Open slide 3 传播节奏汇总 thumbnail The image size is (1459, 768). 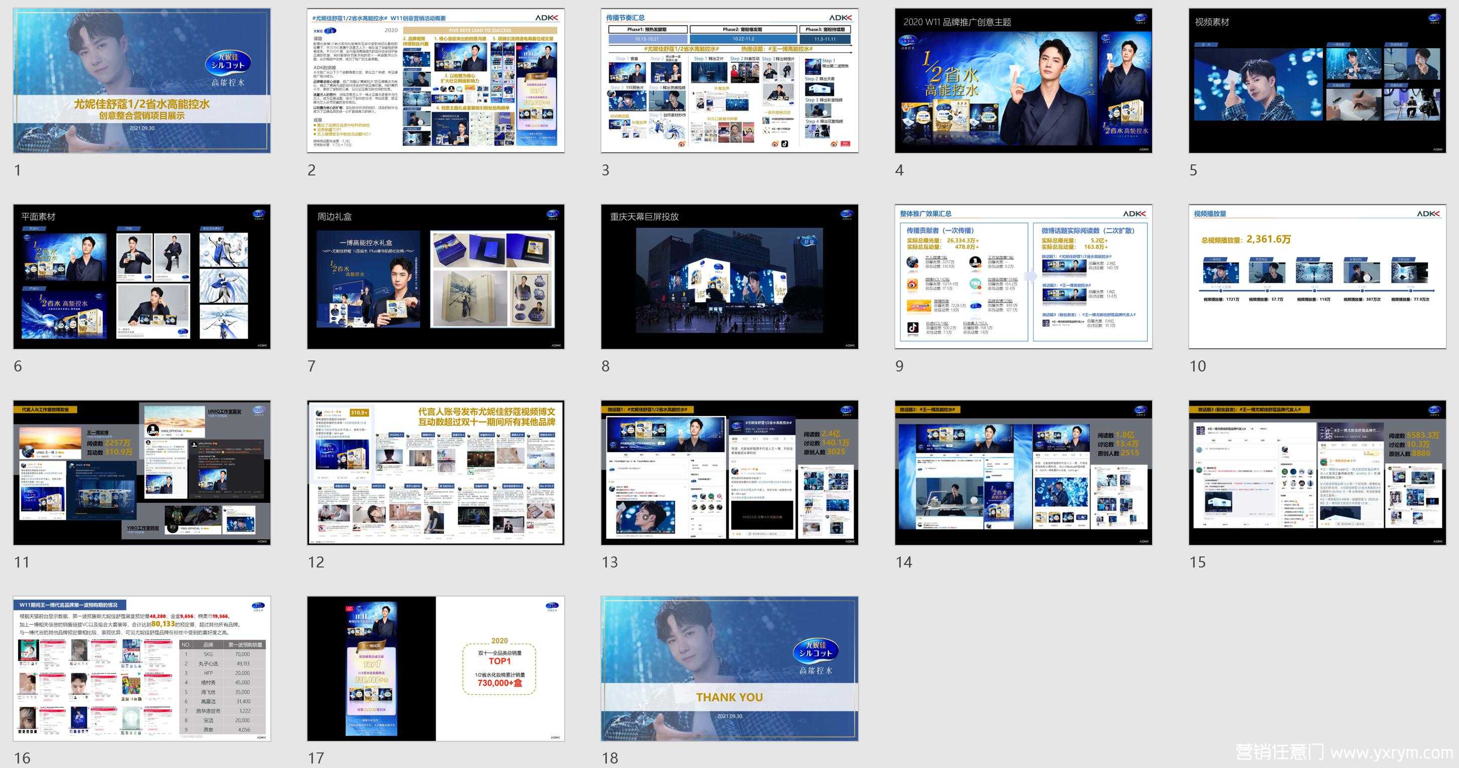tap(729, 80)
